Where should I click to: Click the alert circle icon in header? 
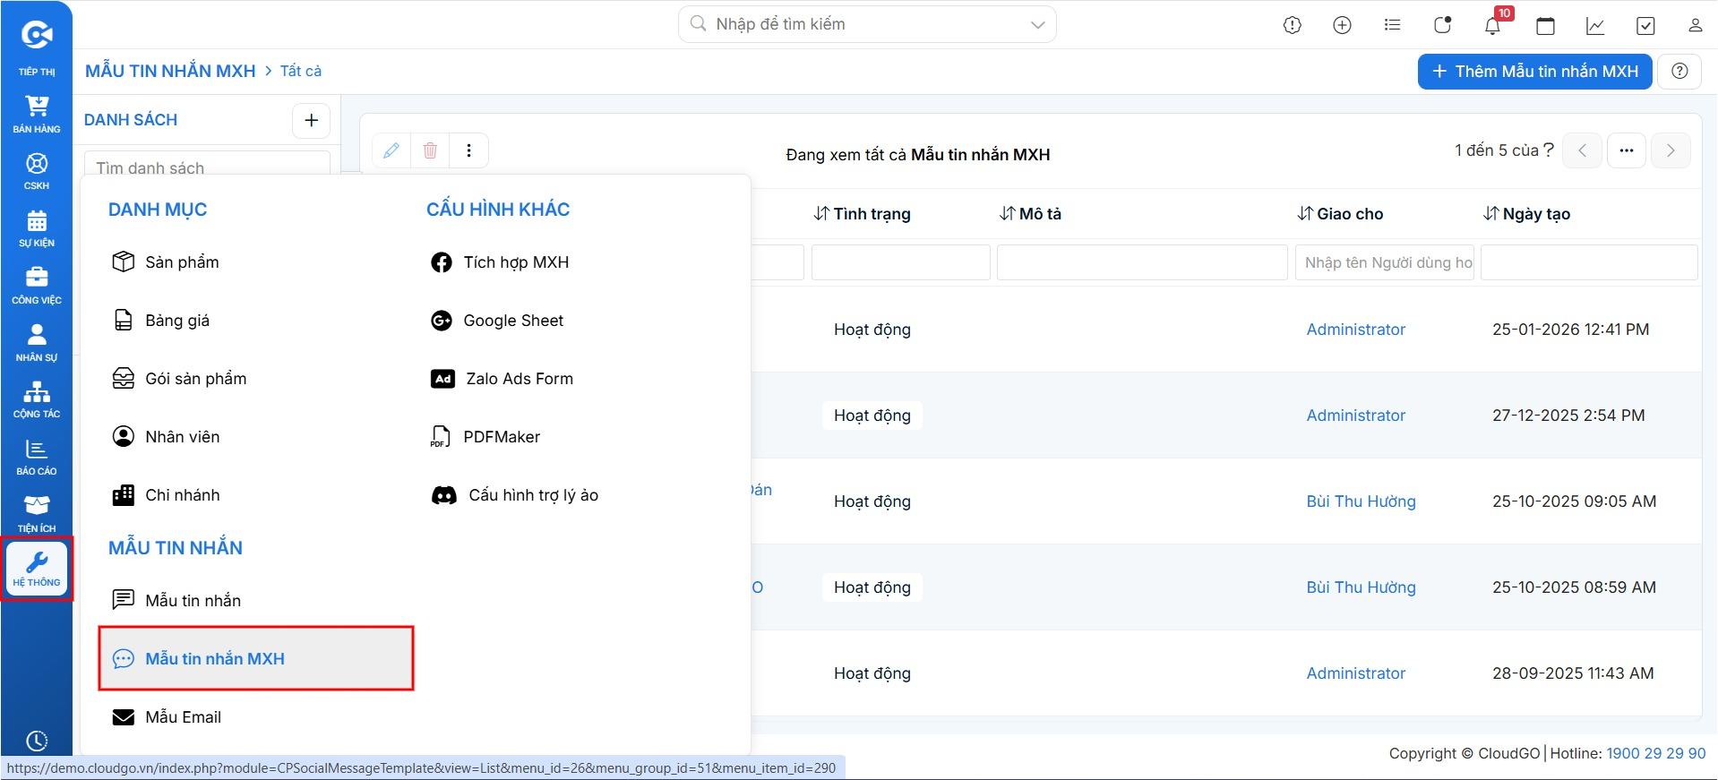point(1292,25)
